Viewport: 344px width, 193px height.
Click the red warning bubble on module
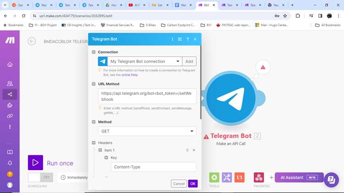(263, 67)
